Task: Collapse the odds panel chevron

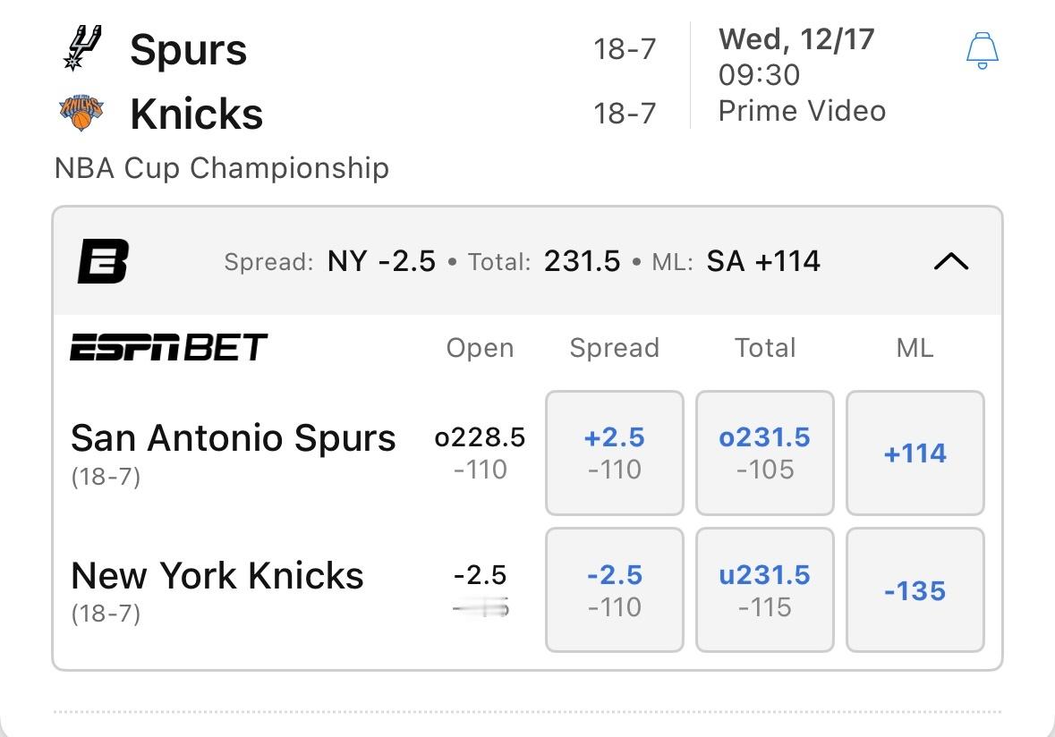Action: (950, 261)
